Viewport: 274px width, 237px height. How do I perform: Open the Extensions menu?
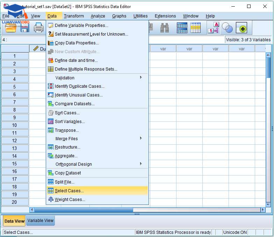pyautogui.click(x=165, y=16)
